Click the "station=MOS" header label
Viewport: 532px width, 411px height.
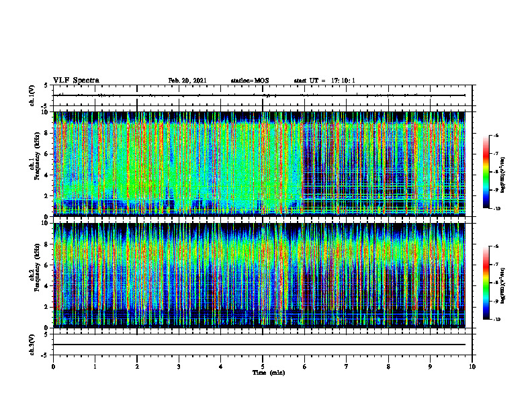[x=250, y=81]
